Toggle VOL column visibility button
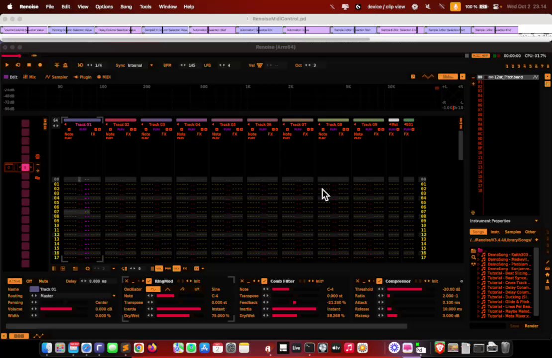The width and height of the screenshot is (552, 358). [159, 268]
